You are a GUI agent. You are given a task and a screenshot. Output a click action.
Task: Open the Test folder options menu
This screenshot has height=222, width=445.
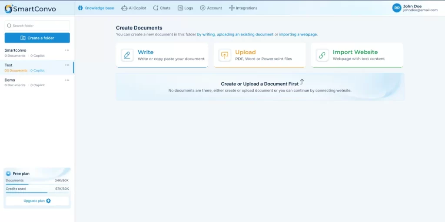click(67, 65)
